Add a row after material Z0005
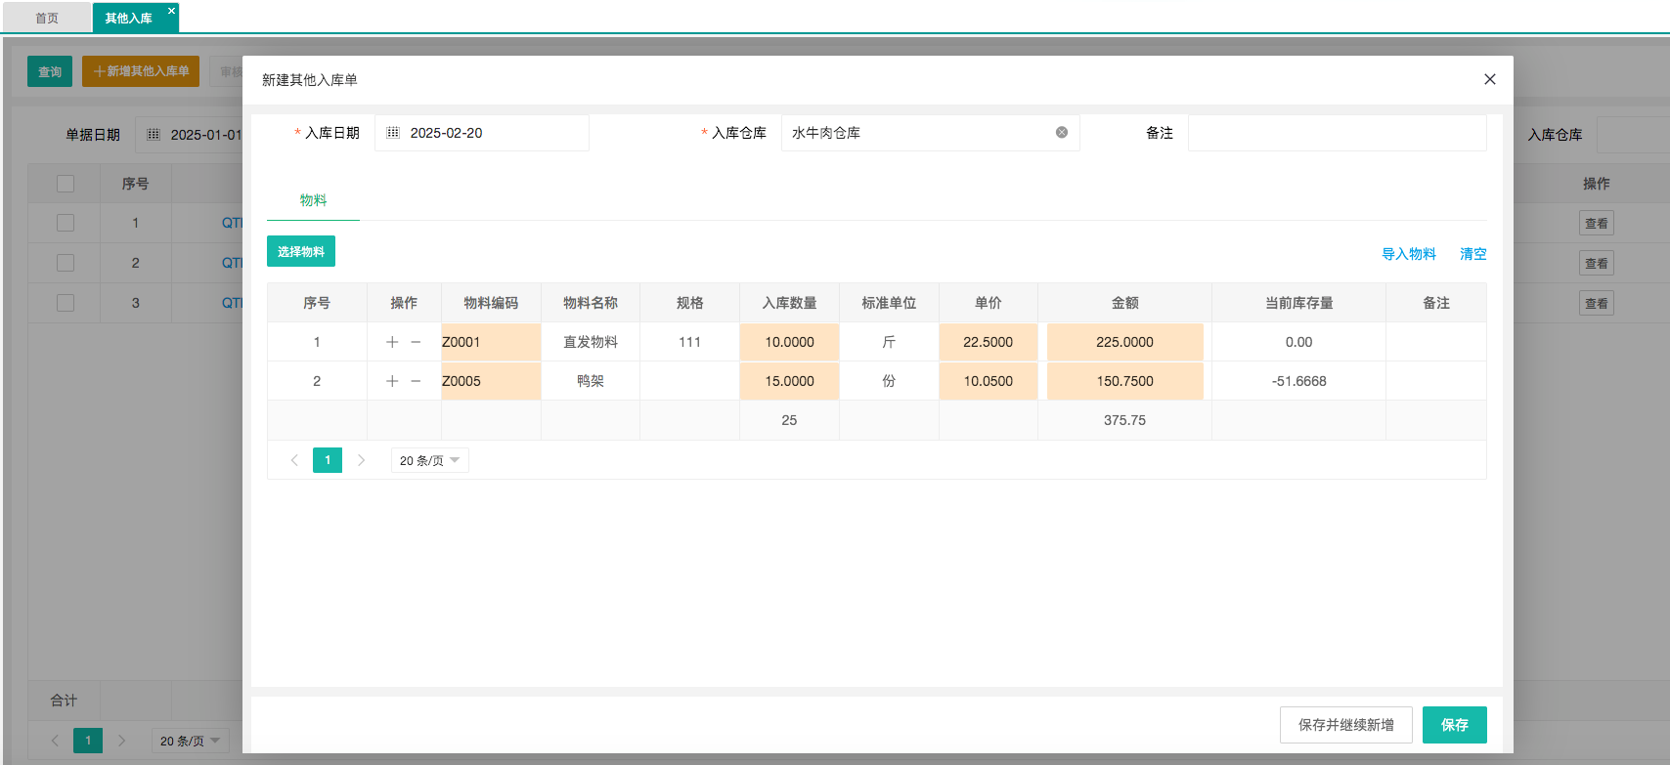The image size is (1670, 765). [392, 381]
